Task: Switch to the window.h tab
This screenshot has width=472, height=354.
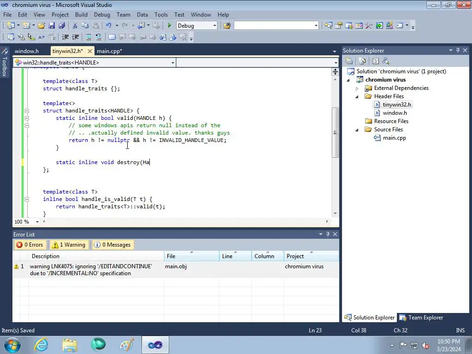Action: point(26,51)
